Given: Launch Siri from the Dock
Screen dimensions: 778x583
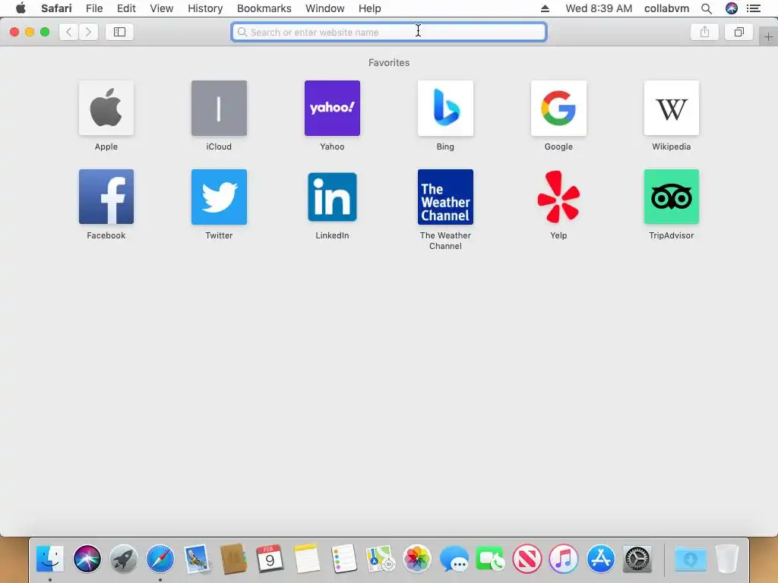Looking at the screenshot, I should point(87,559).
